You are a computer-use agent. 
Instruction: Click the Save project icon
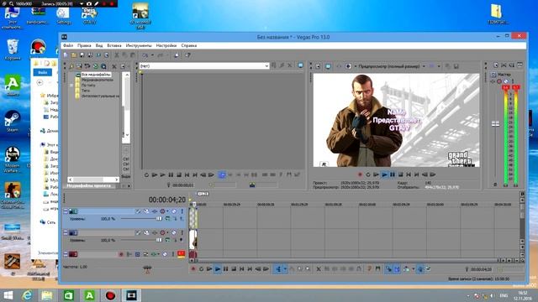(x=82, y=55)
